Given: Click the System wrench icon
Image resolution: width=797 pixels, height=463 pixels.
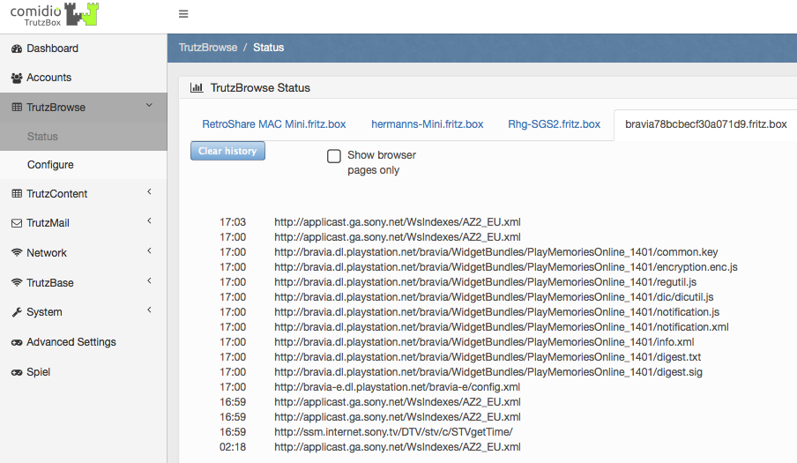Looking at the screenshot, I should (x=17, y=312).
